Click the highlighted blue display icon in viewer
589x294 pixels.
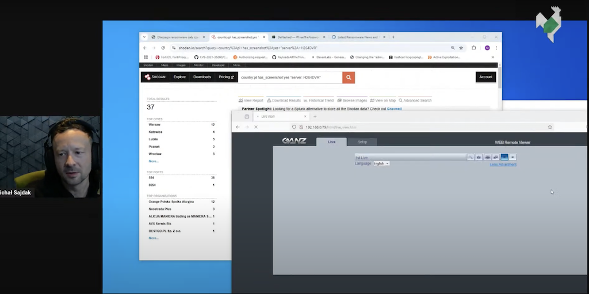504,157
